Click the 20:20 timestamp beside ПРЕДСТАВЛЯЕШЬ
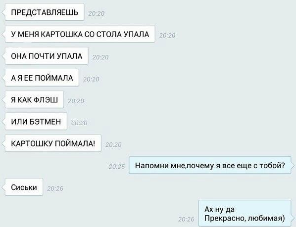This screenshot has height=227, width=296. [x=97, y=13]
